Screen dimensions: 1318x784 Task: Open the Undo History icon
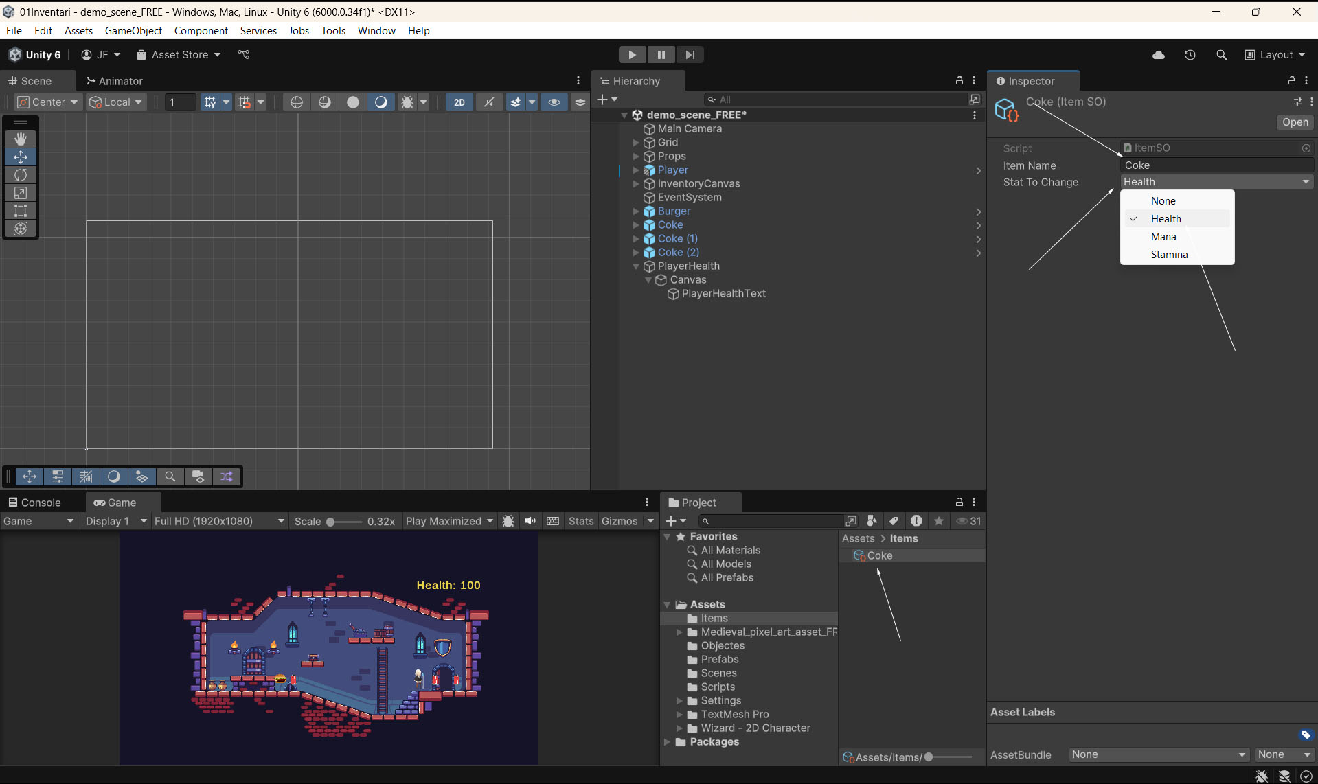point(1190,55)
